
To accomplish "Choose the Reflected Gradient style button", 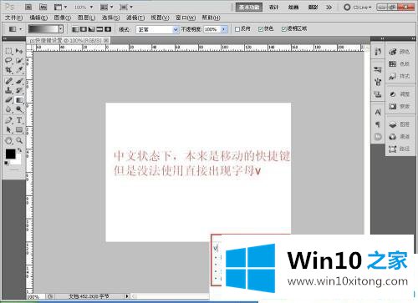I will click(99, 29).
